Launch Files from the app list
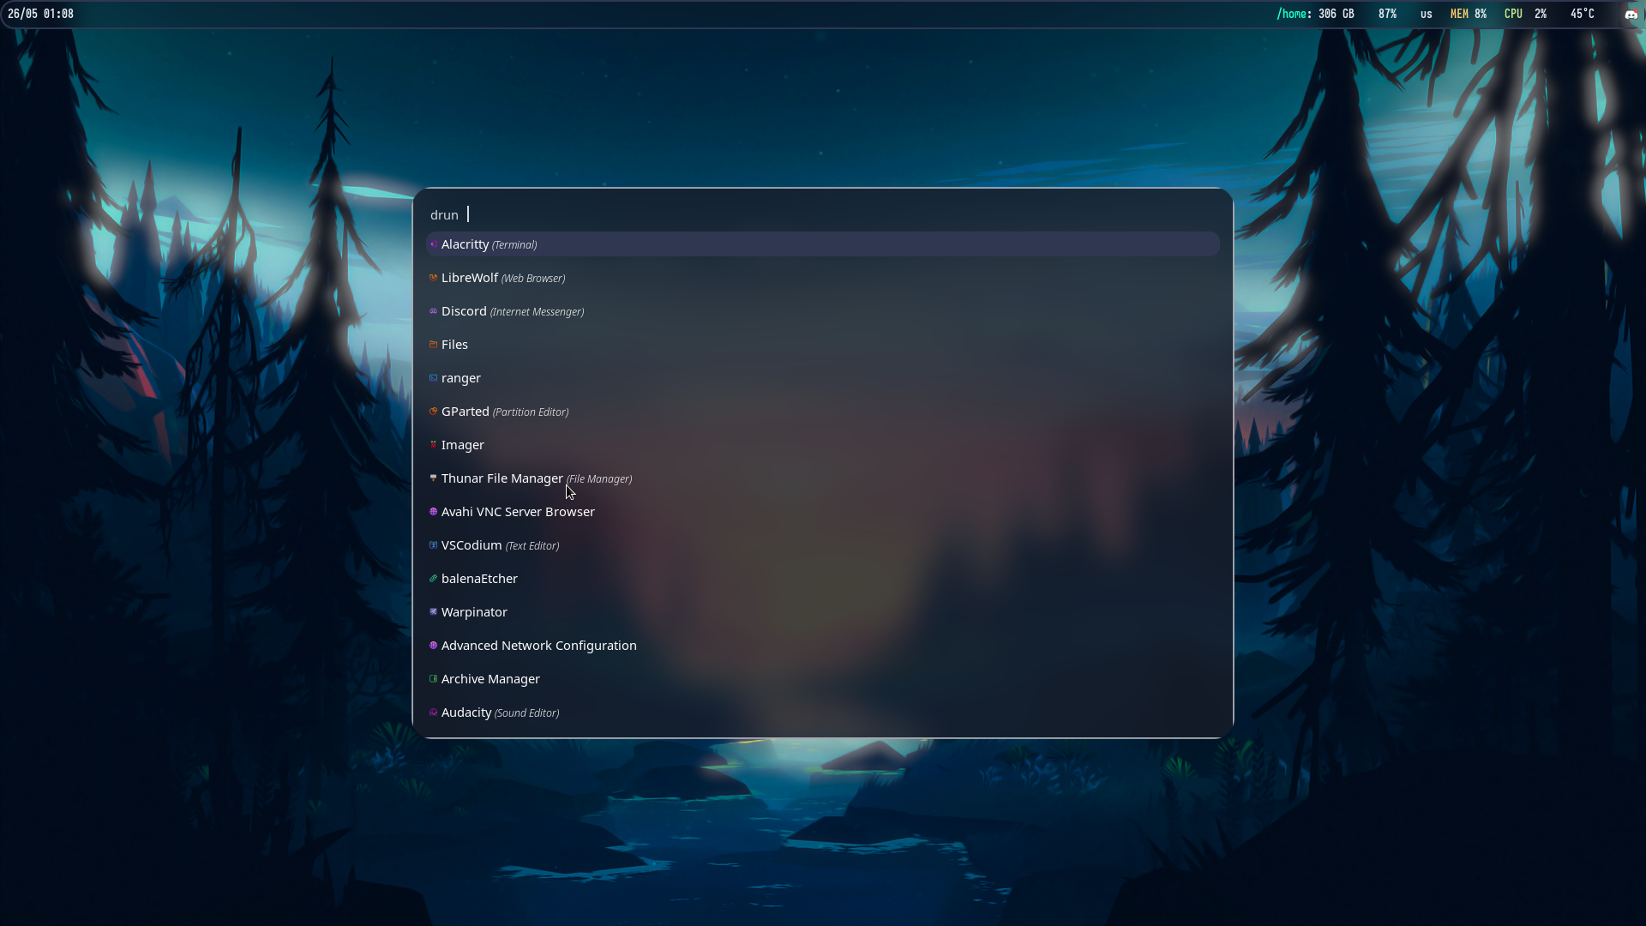This screenshot has width=1646, height=926. (x=454, y=345)
